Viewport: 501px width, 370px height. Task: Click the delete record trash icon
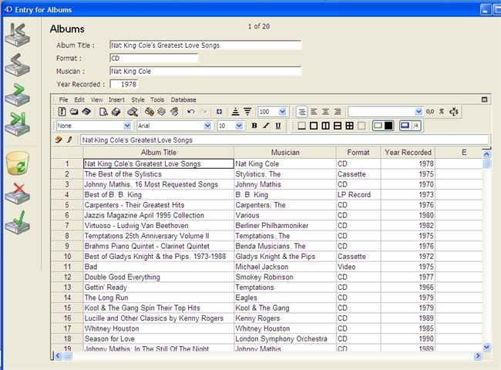18,163
